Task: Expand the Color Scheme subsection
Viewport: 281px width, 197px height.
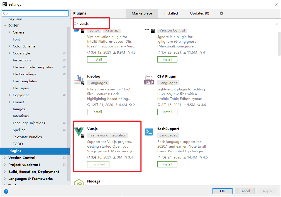Action: (x=9, y=46)
